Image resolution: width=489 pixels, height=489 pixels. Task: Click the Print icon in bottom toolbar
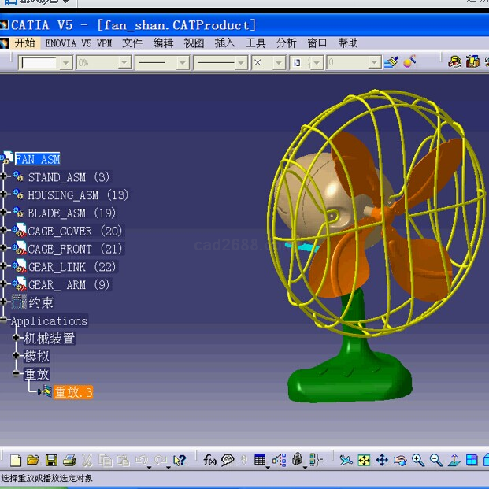click(x=69, y=460)
